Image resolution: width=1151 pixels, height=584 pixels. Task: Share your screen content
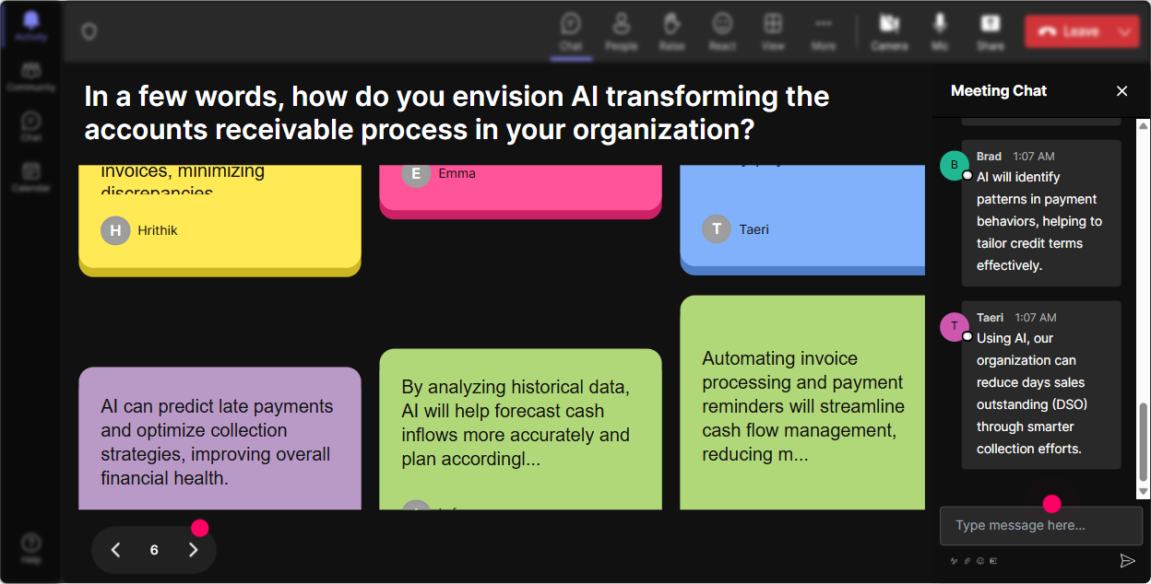point(991,31)
